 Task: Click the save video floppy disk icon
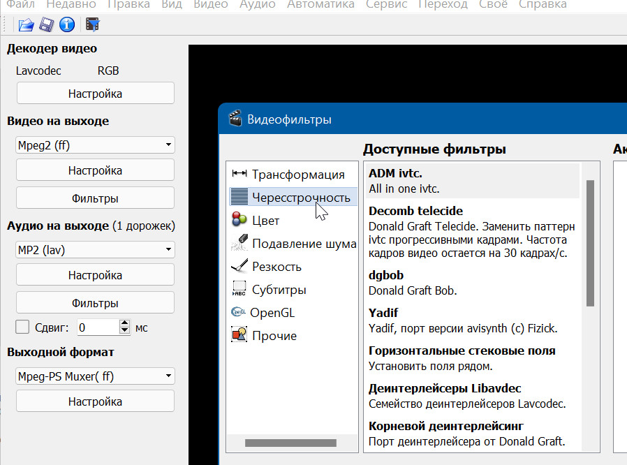(x=46, y=25)
